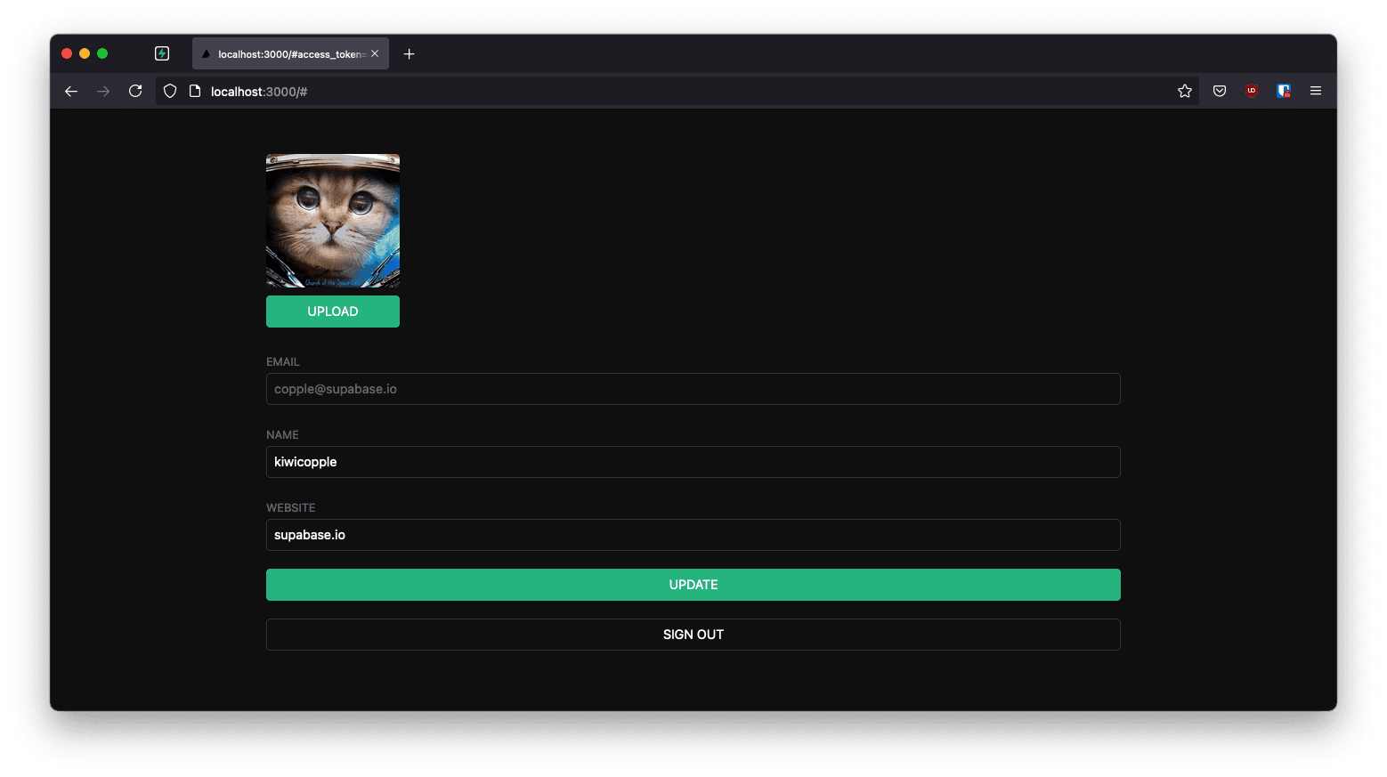Open a new browser tab
This screenshot has width=1387, height=777.
410,54
